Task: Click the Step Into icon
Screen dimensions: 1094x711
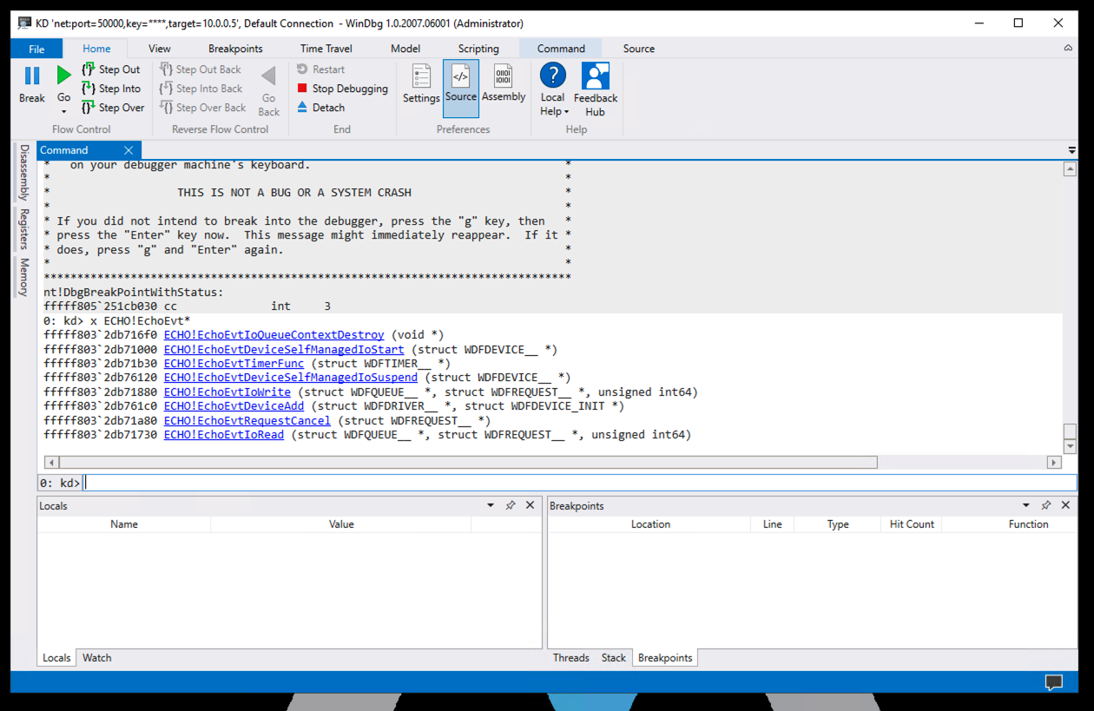Action: (x=89, y=89)
